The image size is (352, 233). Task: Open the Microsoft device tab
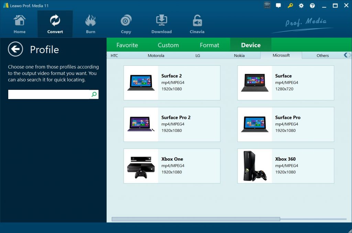(x=281, y=55)
